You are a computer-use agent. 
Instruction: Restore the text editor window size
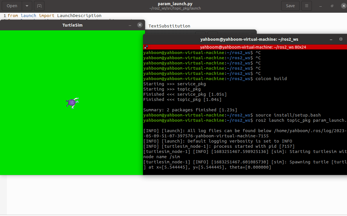(x=332, y=6)
